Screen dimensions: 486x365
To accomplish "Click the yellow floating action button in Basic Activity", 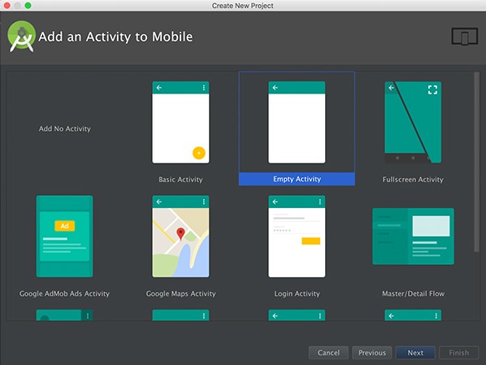I will click(198, 153).
